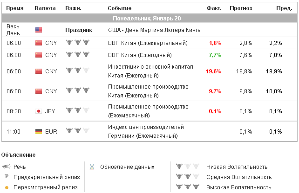Open the quarterly China GDP event
The image size is (299, 193).
click(148, 43)
